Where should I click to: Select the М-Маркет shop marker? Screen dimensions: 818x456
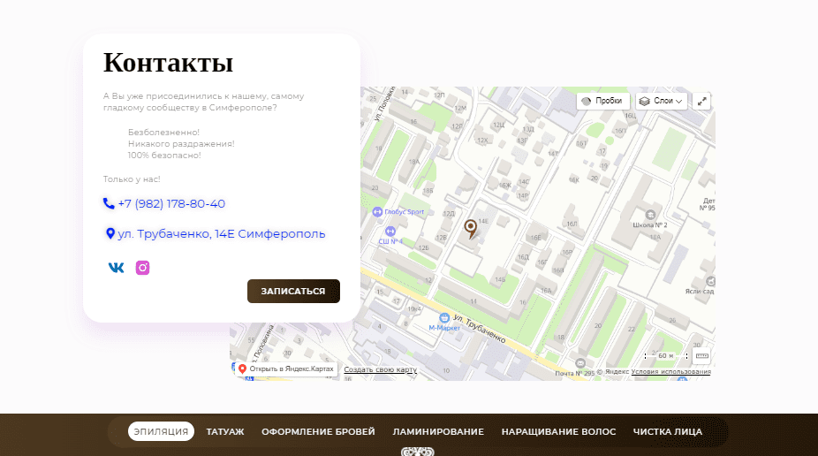point(444,318)
